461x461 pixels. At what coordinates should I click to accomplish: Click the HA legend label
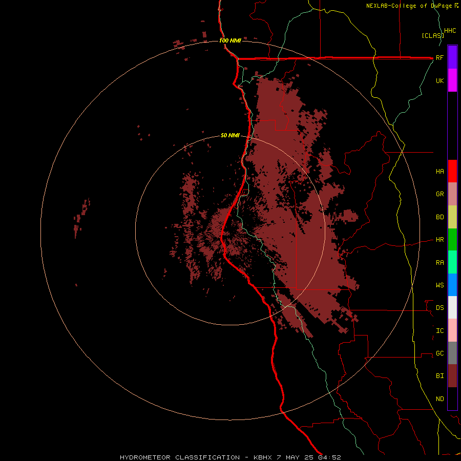point(439,171)
